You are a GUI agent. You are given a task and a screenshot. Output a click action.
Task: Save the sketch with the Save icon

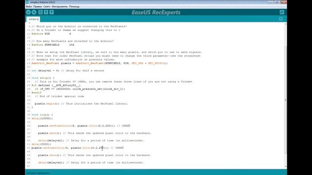coord(52,12)
